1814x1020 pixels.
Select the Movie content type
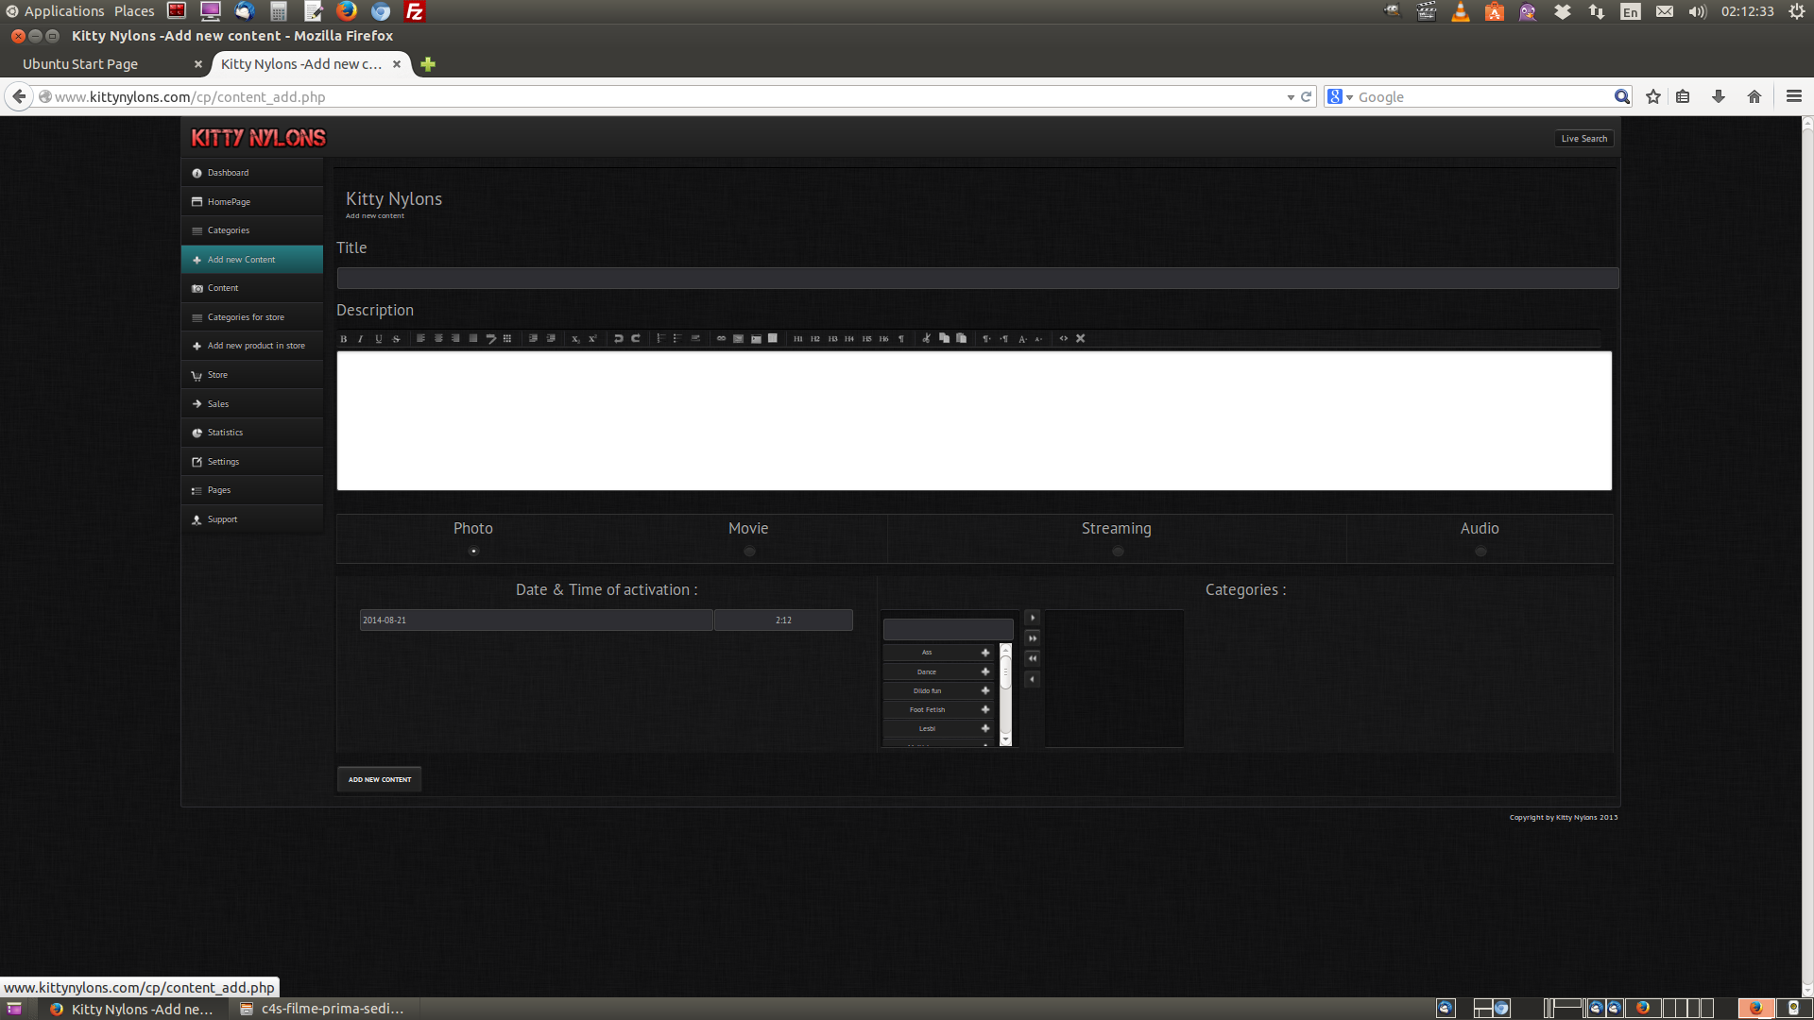pos(749,552)
